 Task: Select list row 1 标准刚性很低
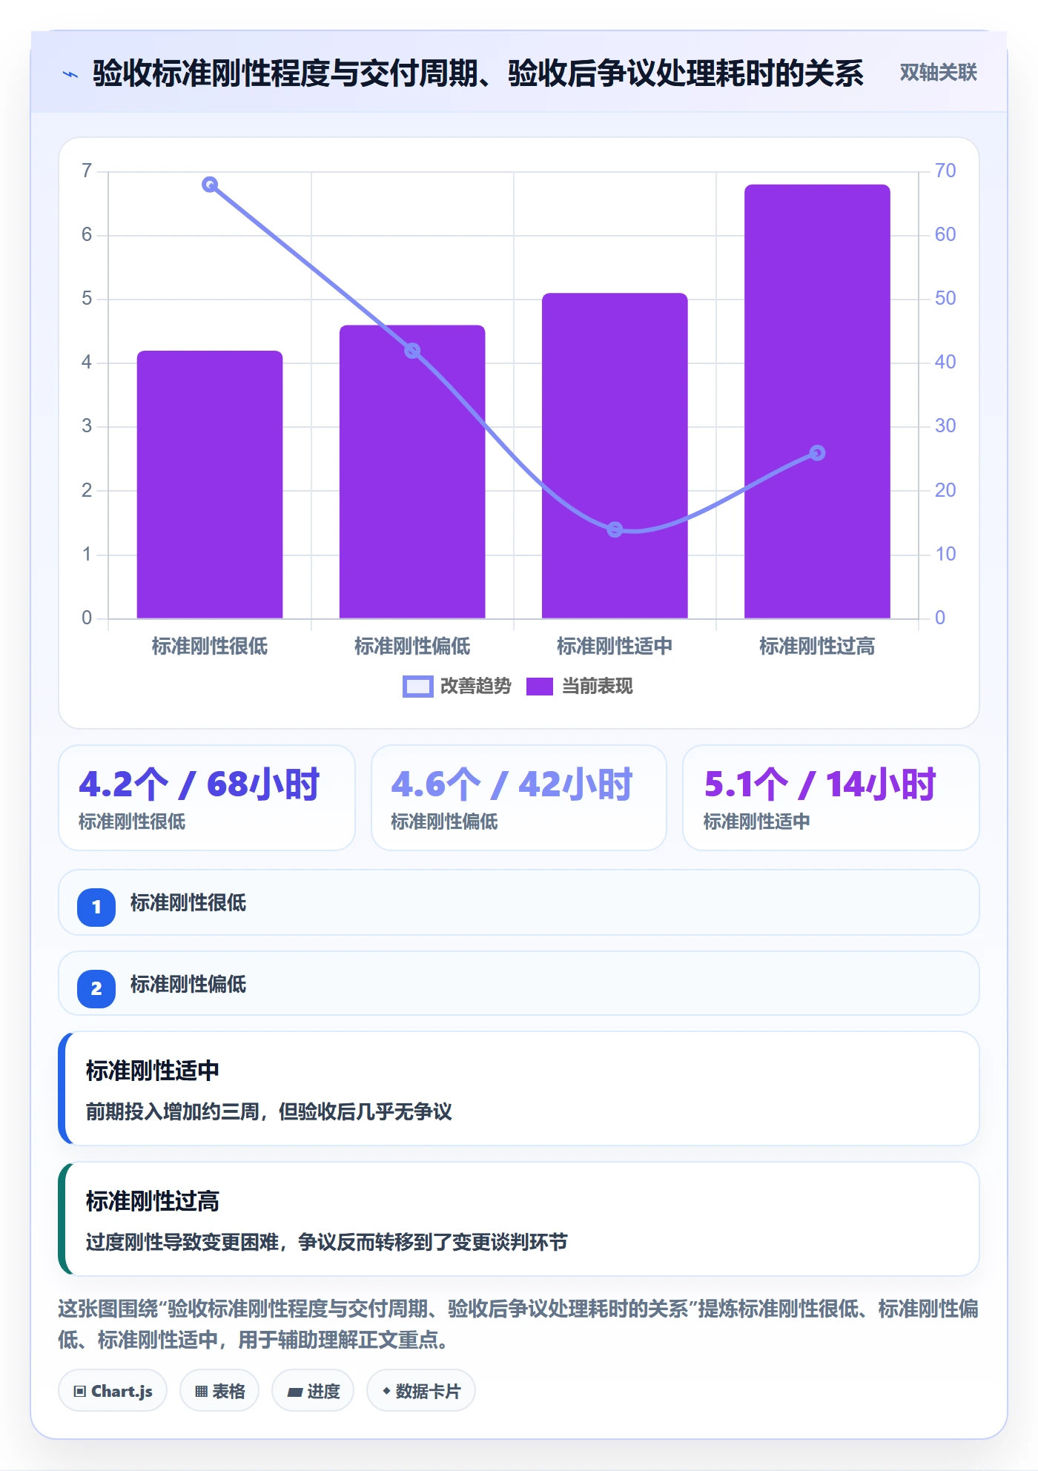pos(519,902)
